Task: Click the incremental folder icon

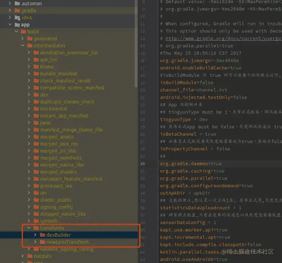Action: click(36, 109)
